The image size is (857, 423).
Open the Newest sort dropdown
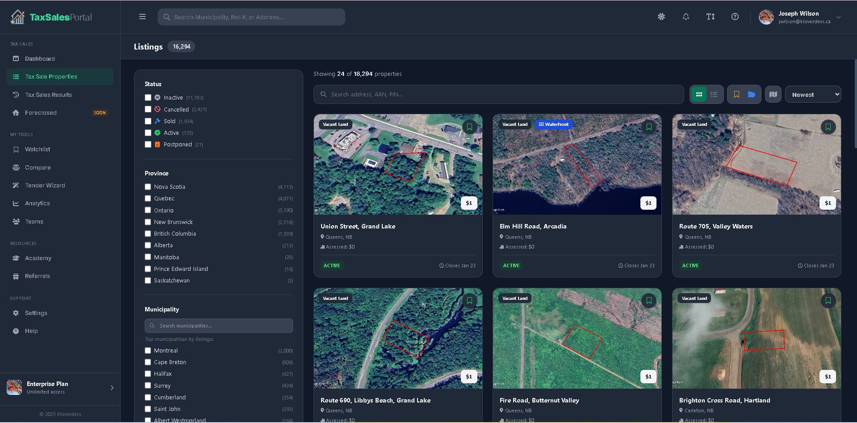813,95
